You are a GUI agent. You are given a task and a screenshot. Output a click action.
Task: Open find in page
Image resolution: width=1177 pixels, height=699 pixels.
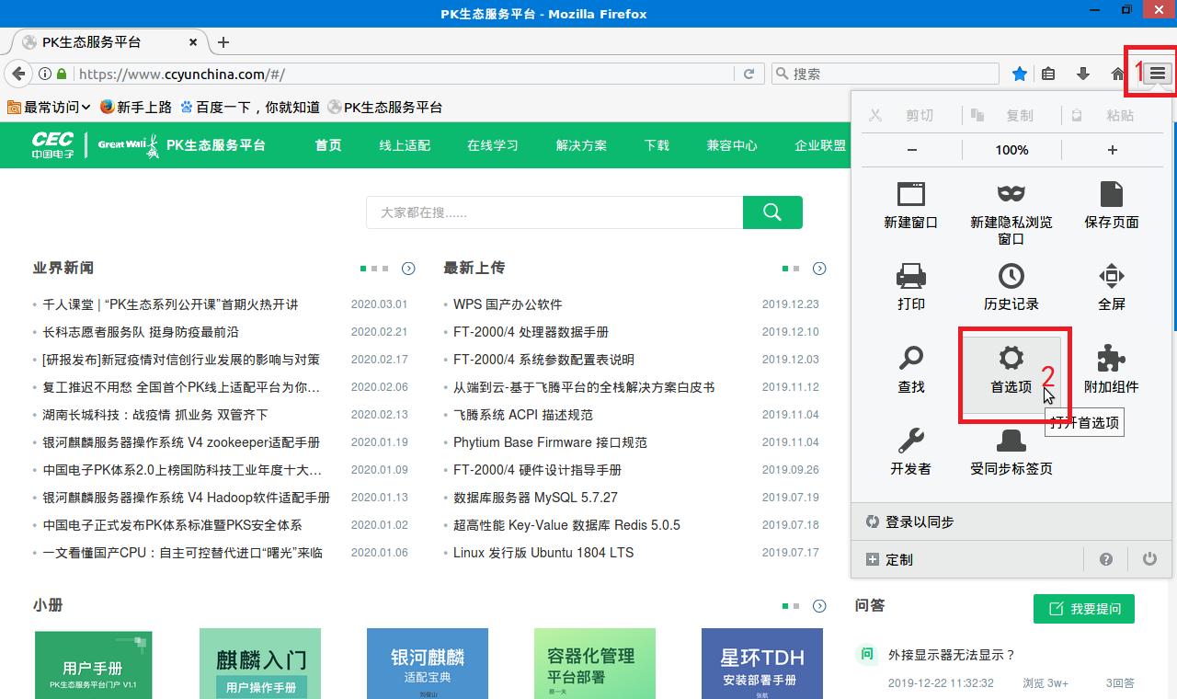click(911, 366)
